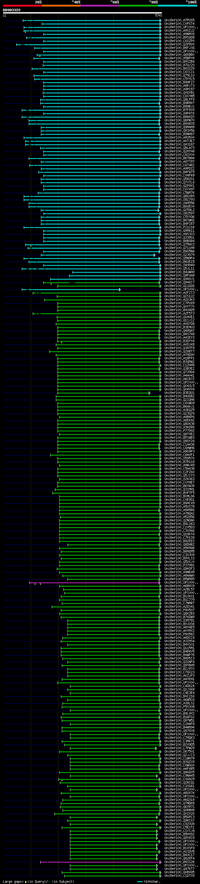Select UniRef100_Q3ATF8 label
200x884 pixels.
click(179, 348)
